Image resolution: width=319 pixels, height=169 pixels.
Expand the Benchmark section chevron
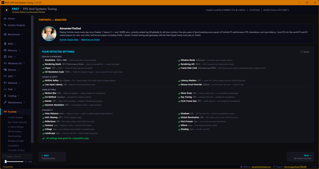[23, 34]
